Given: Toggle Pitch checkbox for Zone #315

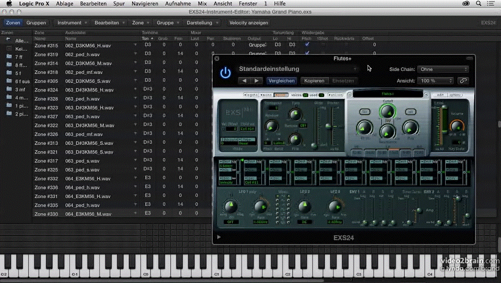Looking at the screenshot, I should click(x=307, y=45).
